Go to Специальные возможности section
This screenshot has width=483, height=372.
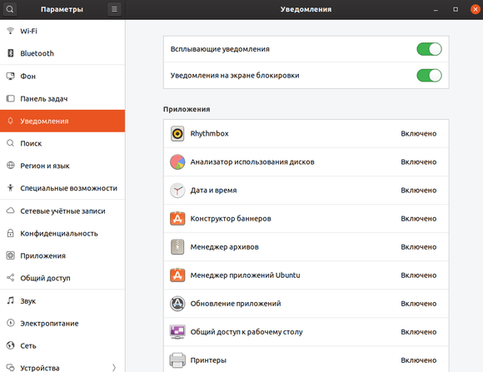point(62,188)
